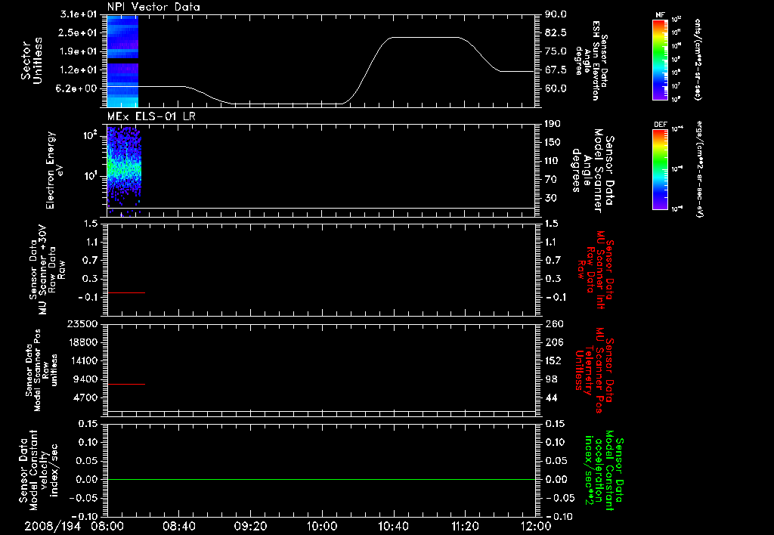This screenshot has width=774, height=535.
Task: Click the '30' Scanner Angle tick label
Action: pos(550,198)
